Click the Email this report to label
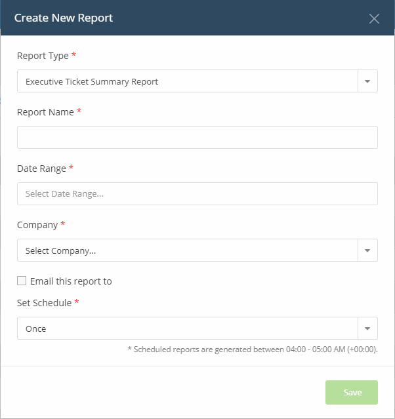 [x=71, y=281]
